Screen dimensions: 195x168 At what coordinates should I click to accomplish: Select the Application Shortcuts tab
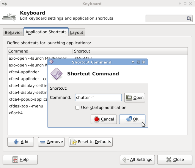[x=46, y=32]
